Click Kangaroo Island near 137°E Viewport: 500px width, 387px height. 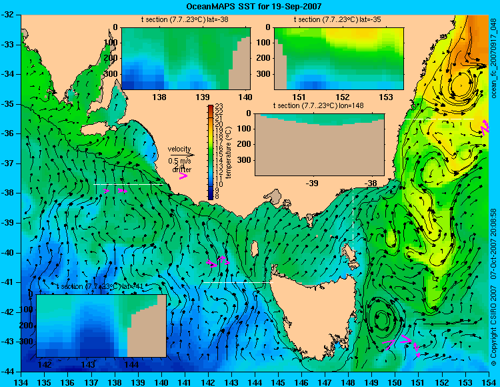coord(95,130)
